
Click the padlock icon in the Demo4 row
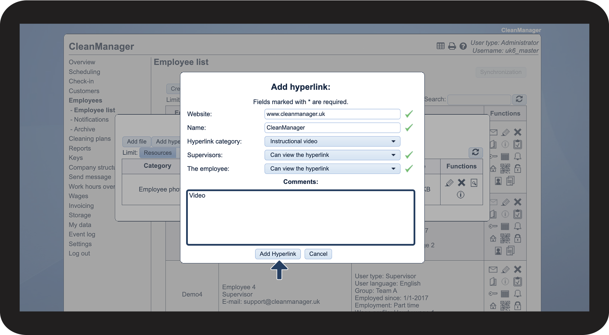[x=518, y=306]
